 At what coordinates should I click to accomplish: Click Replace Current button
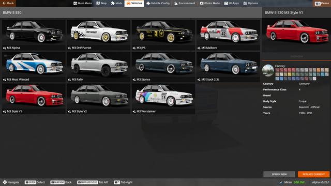(313, 174)
